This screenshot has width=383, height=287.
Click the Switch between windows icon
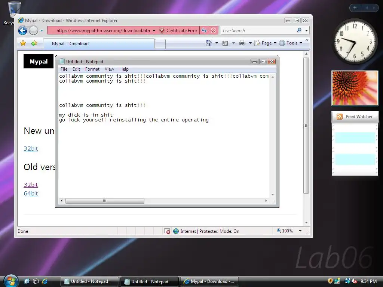36,281
